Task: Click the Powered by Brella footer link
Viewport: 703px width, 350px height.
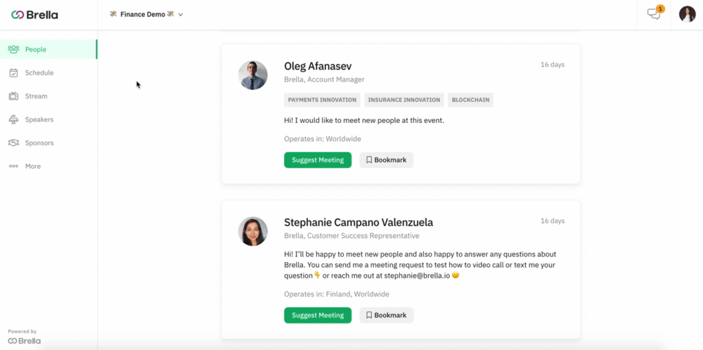Action: click(x=24, y=337)
